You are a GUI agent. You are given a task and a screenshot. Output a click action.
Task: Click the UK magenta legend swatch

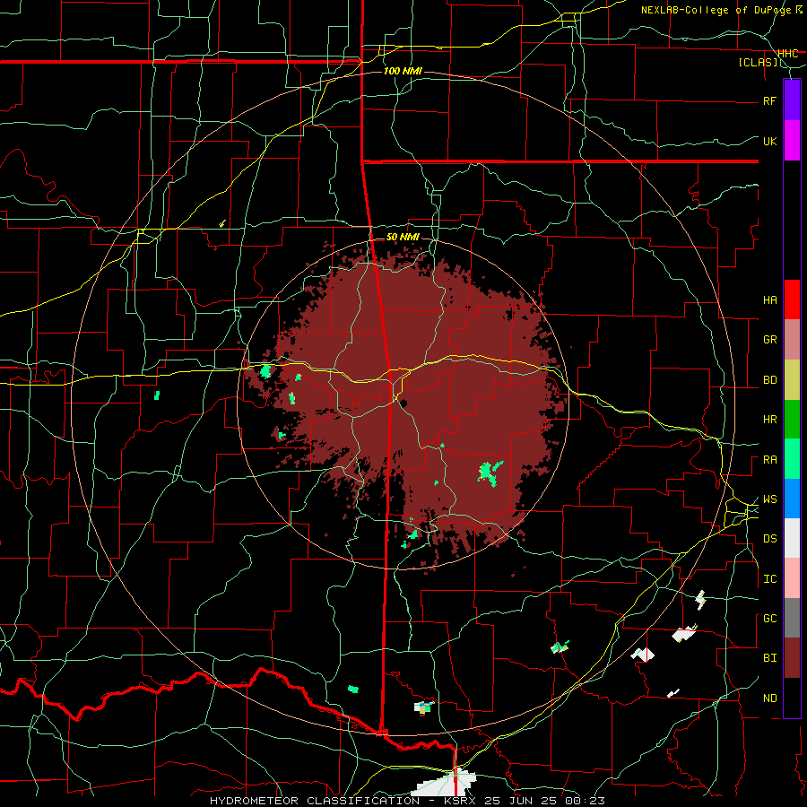tap(792, 141)
